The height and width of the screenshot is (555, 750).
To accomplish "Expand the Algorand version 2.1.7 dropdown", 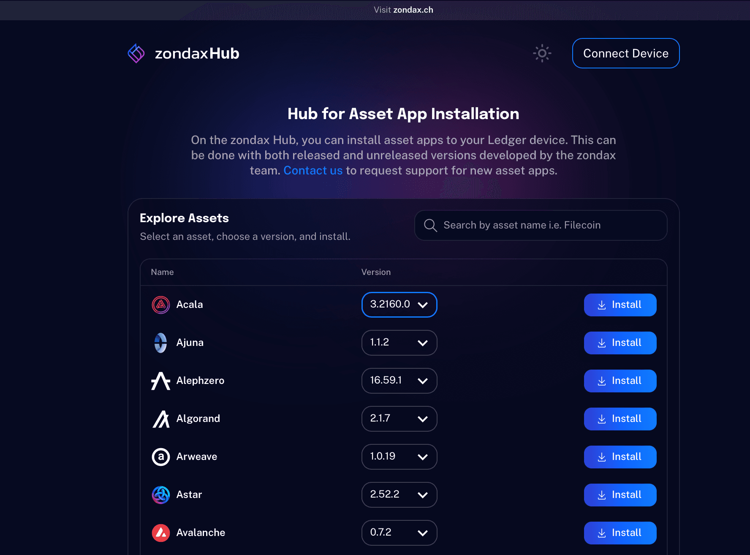I will click(x=399, y=419).
